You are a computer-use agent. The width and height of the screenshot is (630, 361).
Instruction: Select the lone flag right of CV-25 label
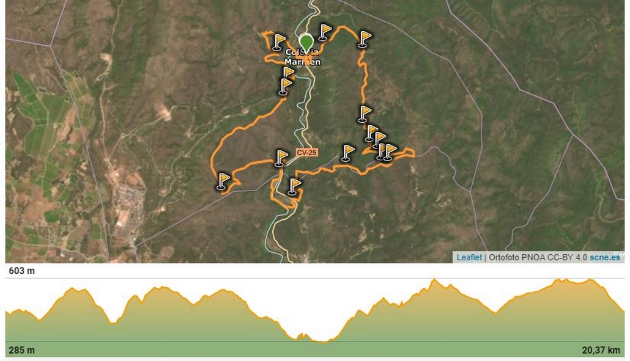347,153
